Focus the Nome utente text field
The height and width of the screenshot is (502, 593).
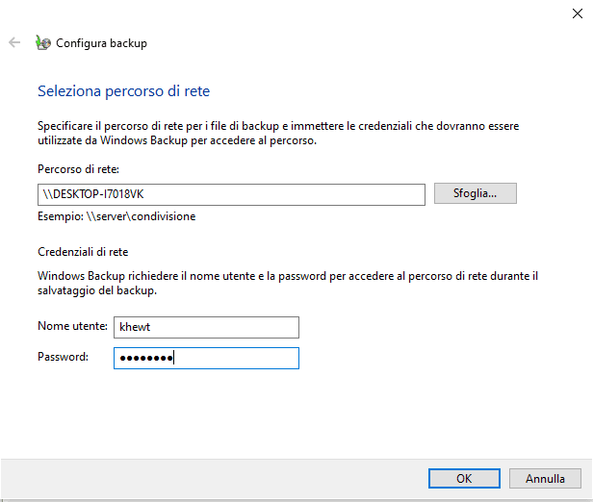pos(206,327)
